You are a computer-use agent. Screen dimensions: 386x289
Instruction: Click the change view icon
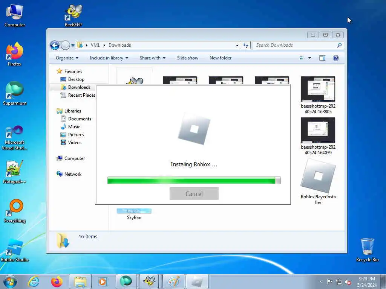pos(302,58)
